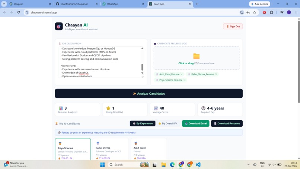This screenshot has height=169, width=300.
Task: Open File Explorer from the taskbar
Action: (163, 165)
